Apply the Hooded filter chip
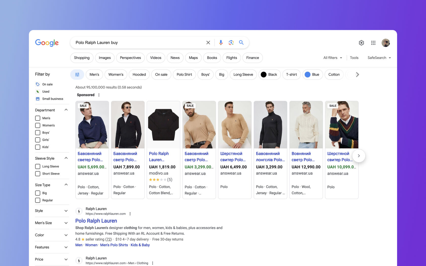 139,74
